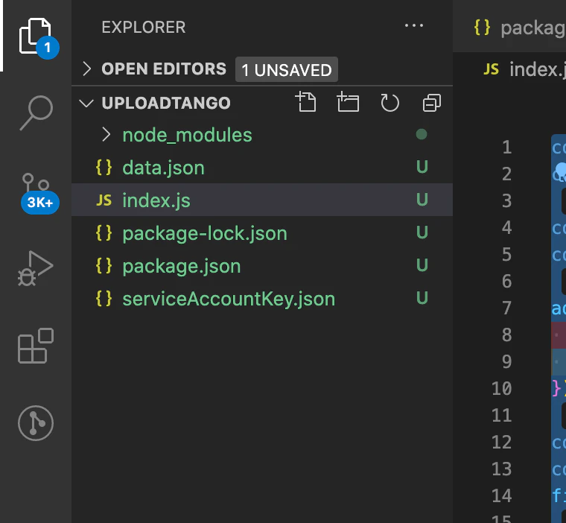The width and height of the screenshot is (566, 523).
Task: Open the Search view magnifier icon
Action: point(36,112)
